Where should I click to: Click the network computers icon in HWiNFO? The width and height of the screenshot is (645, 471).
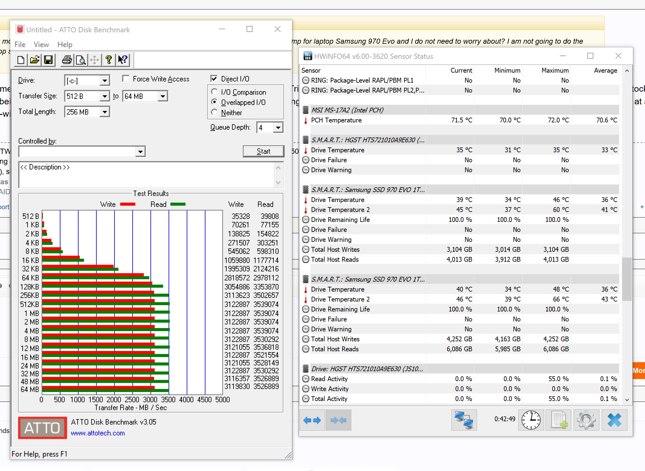pos(464,420)
